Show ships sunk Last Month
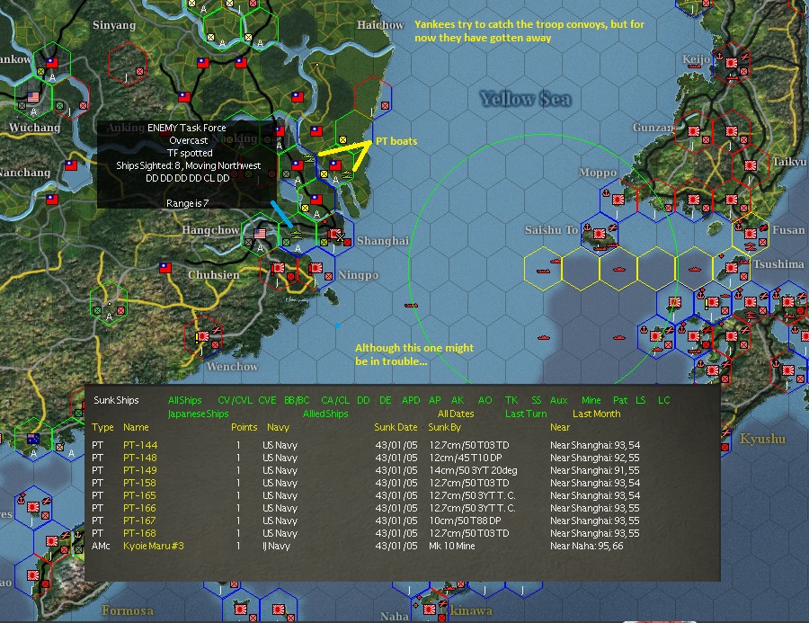The image size is (809, 623). [597, 414]
